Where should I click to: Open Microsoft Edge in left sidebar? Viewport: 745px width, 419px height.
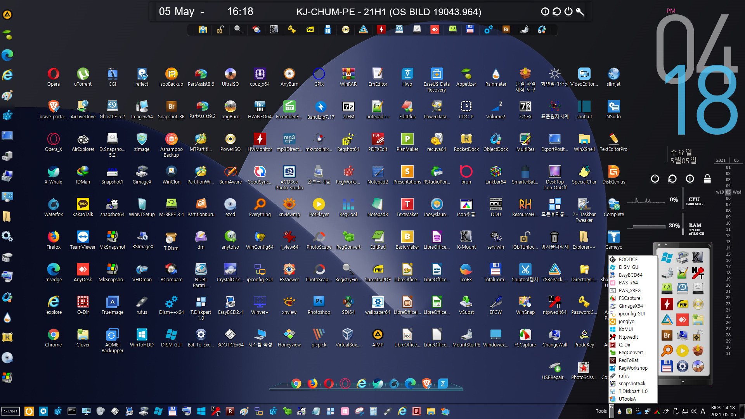[7, 55]
